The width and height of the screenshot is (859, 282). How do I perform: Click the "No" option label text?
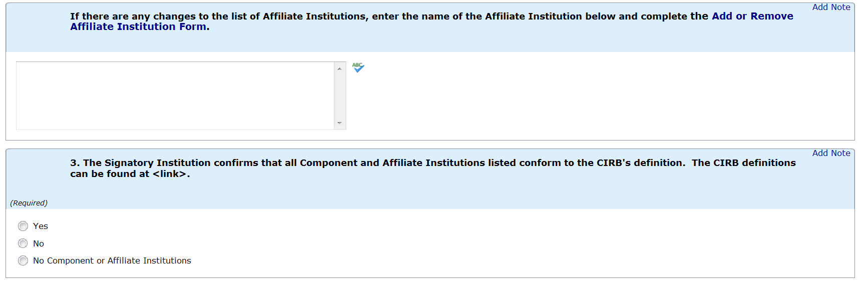39,243
